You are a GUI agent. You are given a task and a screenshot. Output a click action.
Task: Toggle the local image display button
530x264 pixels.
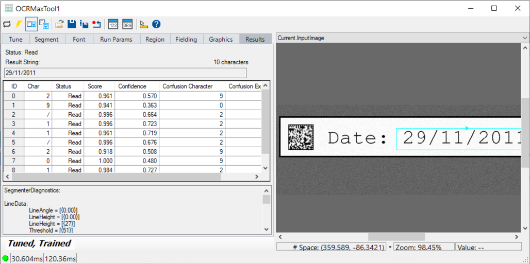tap(31, 24)
